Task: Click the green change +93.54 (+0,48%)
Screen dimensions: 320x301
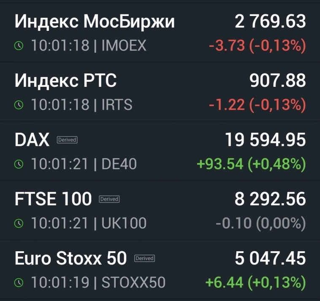Action: point(251,164)
